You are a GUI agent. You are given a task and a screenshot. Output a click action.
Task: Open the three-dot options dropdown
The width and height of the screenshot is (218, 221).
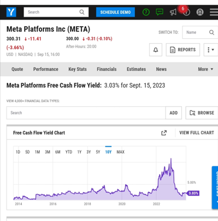(x=211, y=50)
